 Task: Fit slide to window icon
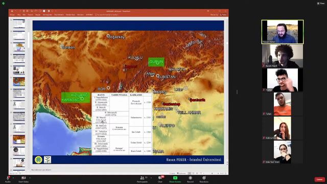(x=226, y=173)
